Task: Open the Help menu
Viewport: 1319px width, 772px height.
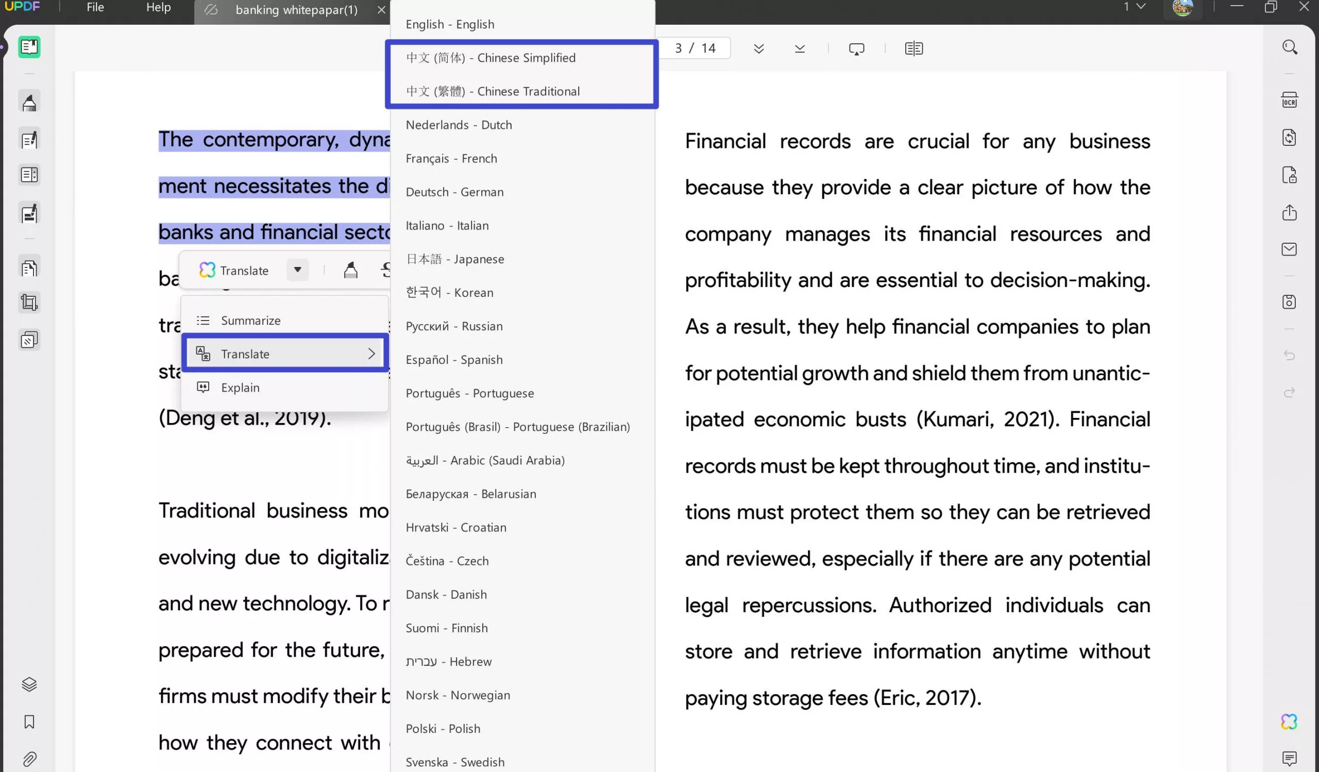Action: (158, 7)
